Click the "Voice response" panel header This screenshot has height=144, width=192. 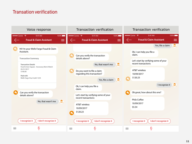39,30
